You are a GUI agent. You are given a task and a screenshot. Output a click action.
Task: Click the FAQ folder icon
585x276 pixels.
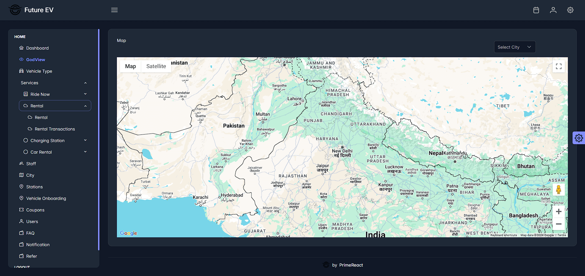(21, 233)
